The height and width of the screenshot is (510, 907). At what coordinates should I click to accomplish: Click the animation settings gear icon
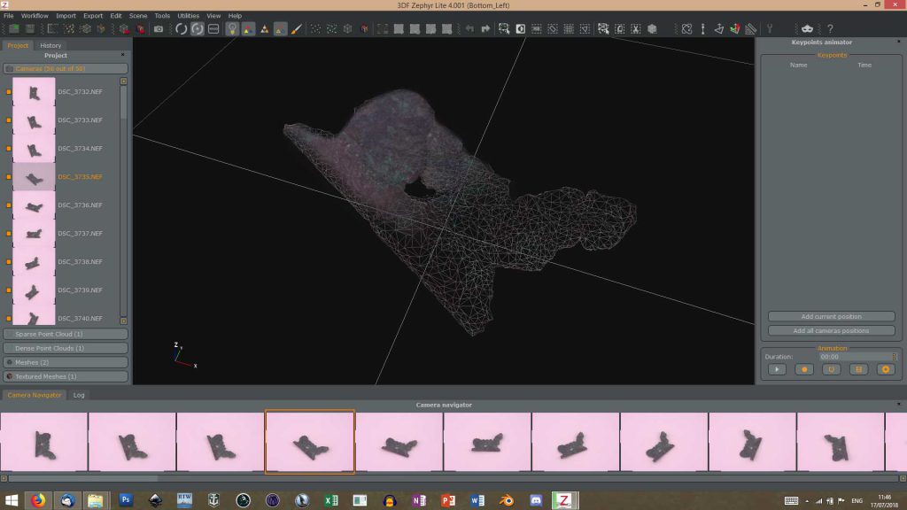[886, 369]
